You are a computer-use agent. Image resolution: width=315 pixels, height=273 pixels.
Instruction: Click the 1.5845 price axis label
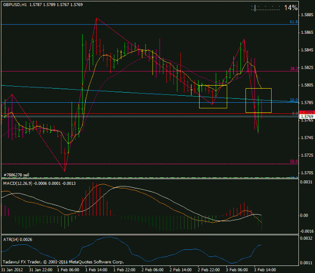pyautogui.click(x=307, y=50)
